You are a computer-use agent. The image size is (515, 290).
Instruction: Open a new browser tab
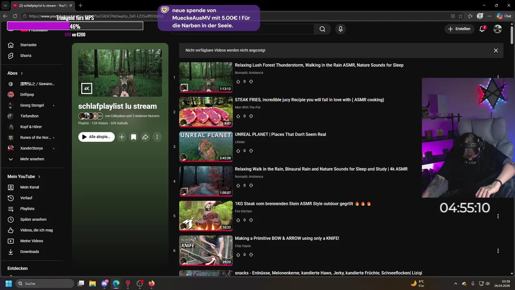[80, 6]
